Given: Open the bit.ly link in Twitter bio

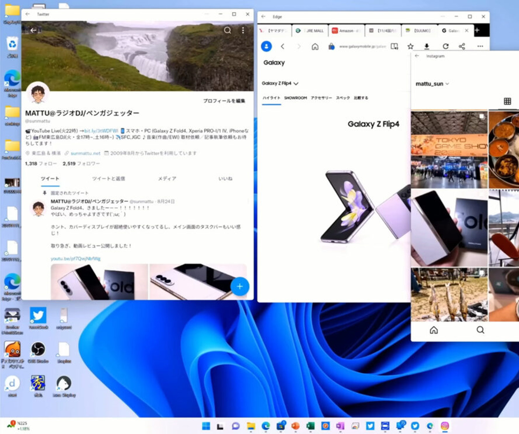Looking at the screenshot, I should pyautogui.click(x=101, y=131).
